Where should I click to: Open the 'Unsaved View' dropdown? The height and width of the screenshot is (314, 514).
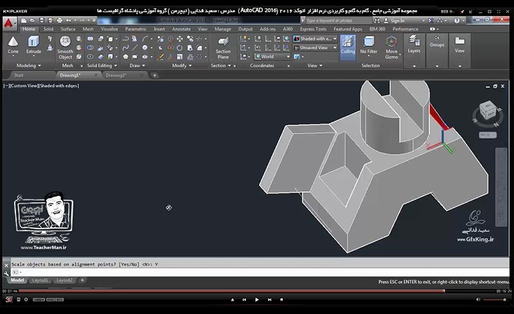[x=315, y=48]
